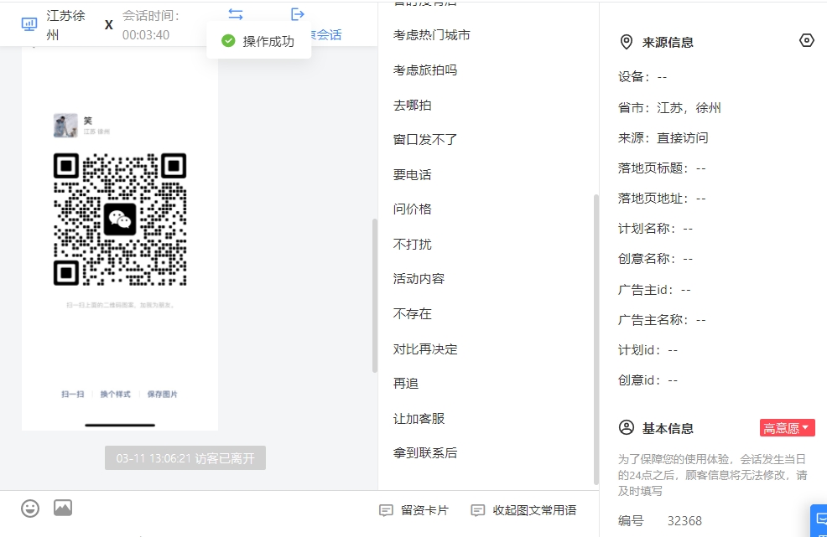This screenshot has width=827, height=537.
Task: Click the 设备 field in source info
Action: 642,77
